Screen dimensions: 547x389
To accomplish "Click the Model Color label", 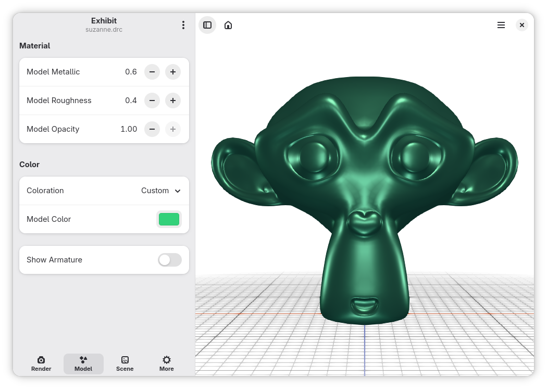I will (x=49, y=219).
